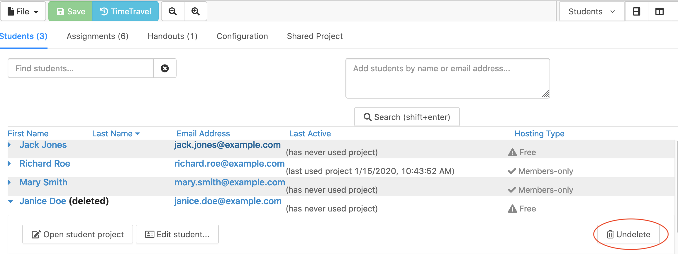Expand Richard Roe's student details
The height and width of the screenshot is (254, 678).
click(9, 164)
